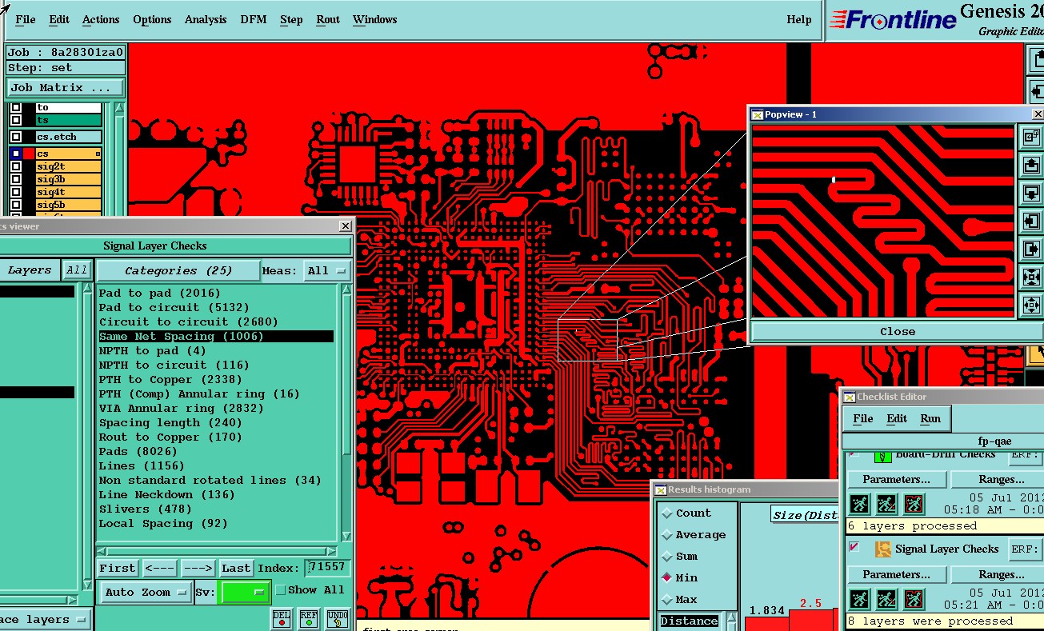Select 'Local Spacing (92)' category
Viewport: 1044px width, 631px height.
164,523
